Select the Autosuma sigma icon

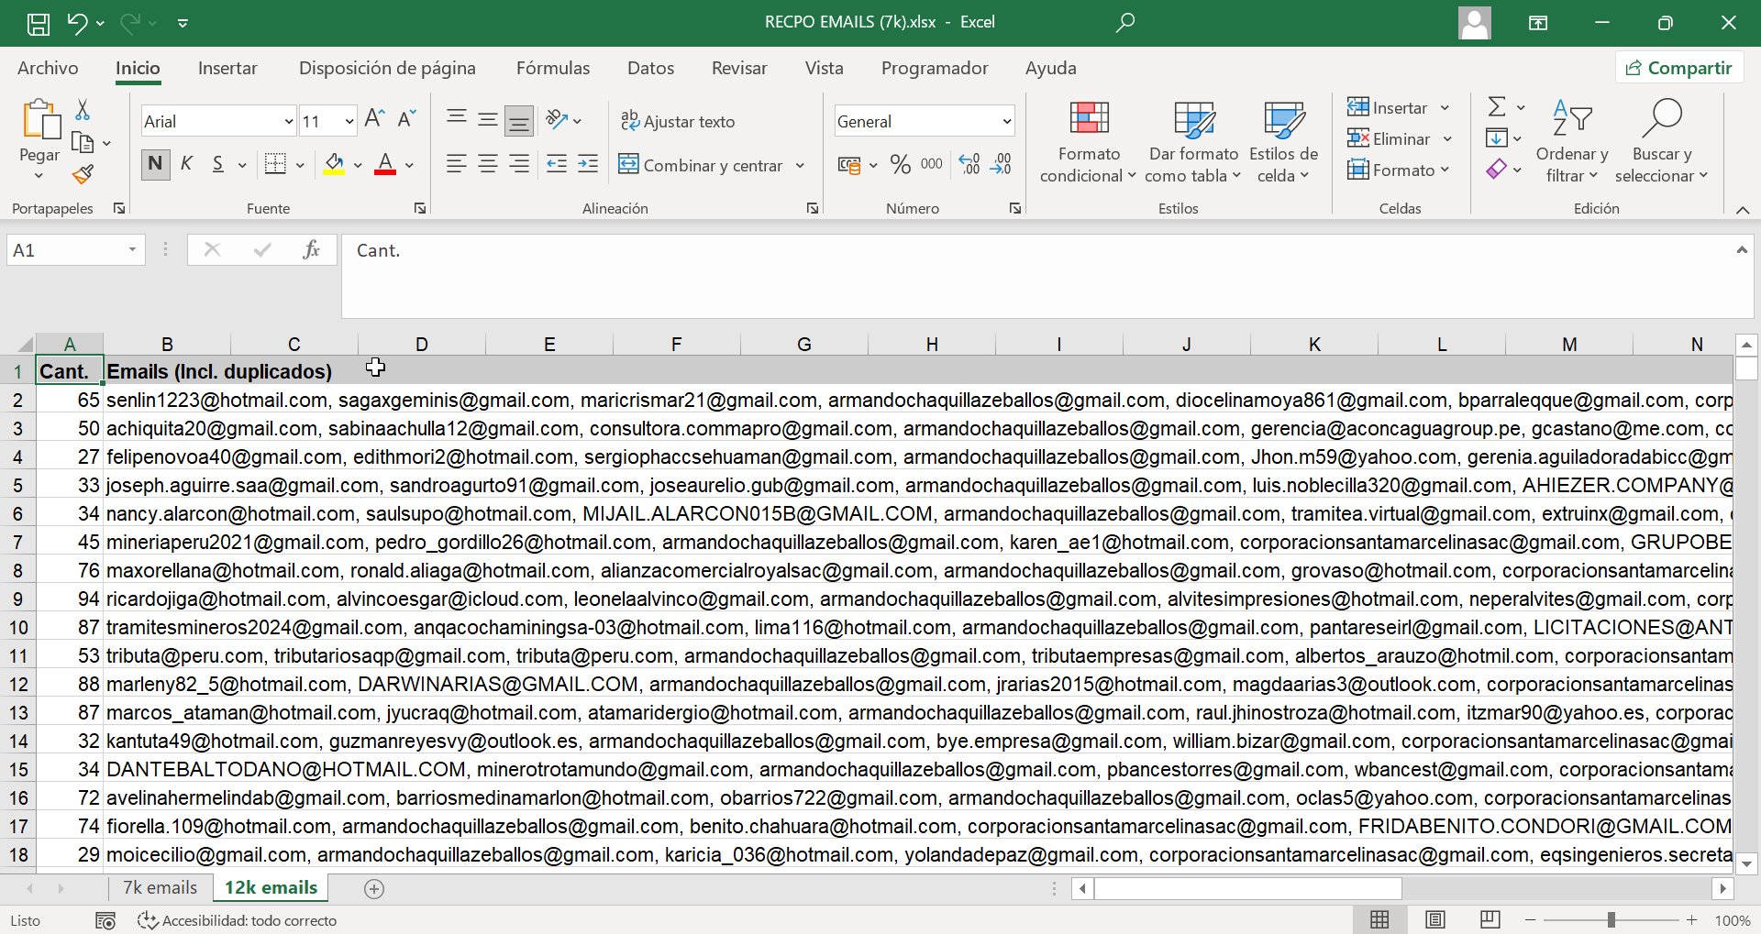(x=1495, y=105)
